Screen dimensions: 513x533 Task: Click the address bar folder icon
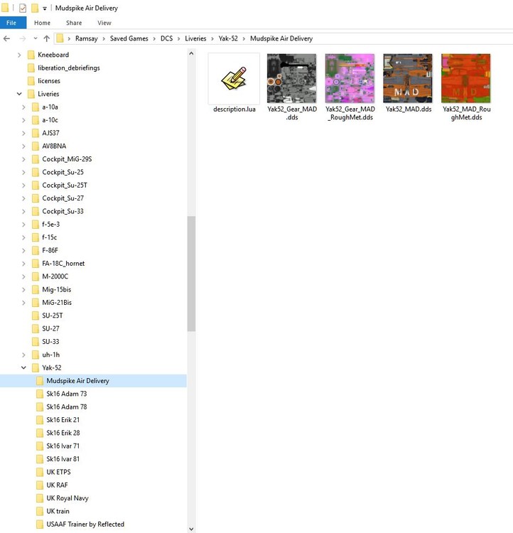point(60,38)
